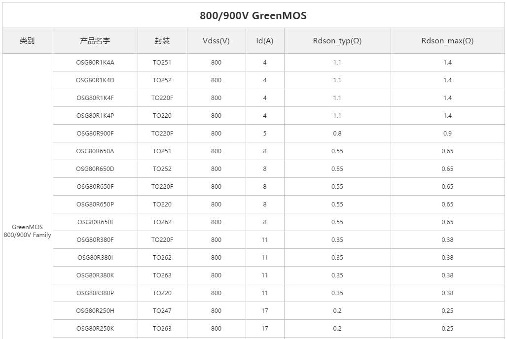Click the 800/900V GreenMOS table title
This screenshot has height=339, width=507.
pos(253,15)
